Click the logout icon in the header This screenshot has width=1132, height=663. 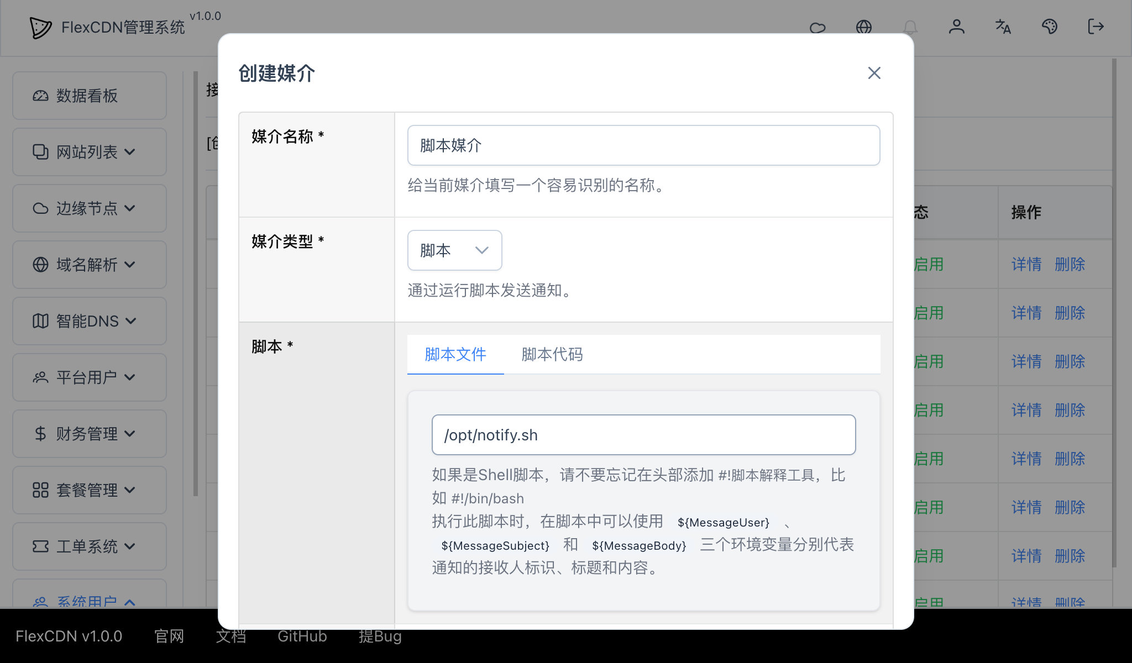(x=1096, y=27)
